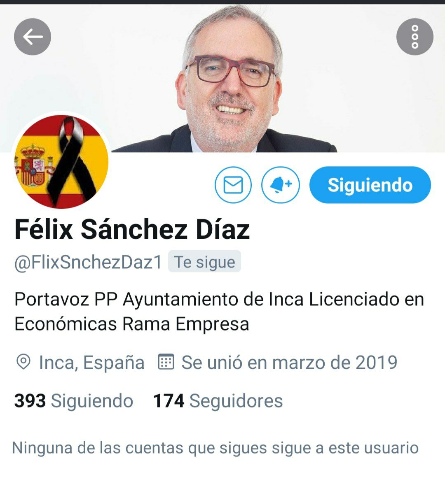Tap the 393 Siguiendo count
The image size is (445, 477).
74,400
